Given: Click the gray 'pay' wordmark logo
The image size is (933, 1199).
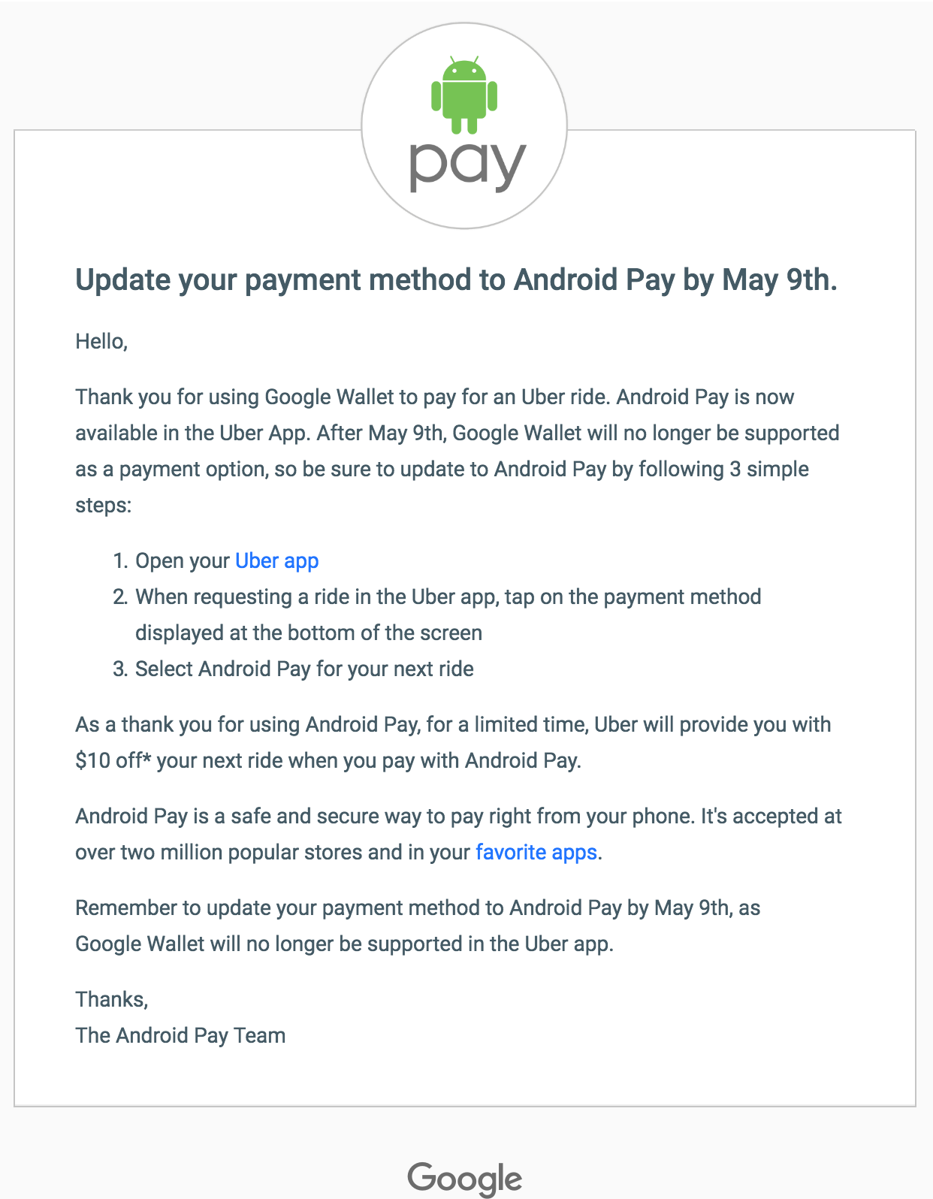Looking at the screenshot, I should 466,165.
